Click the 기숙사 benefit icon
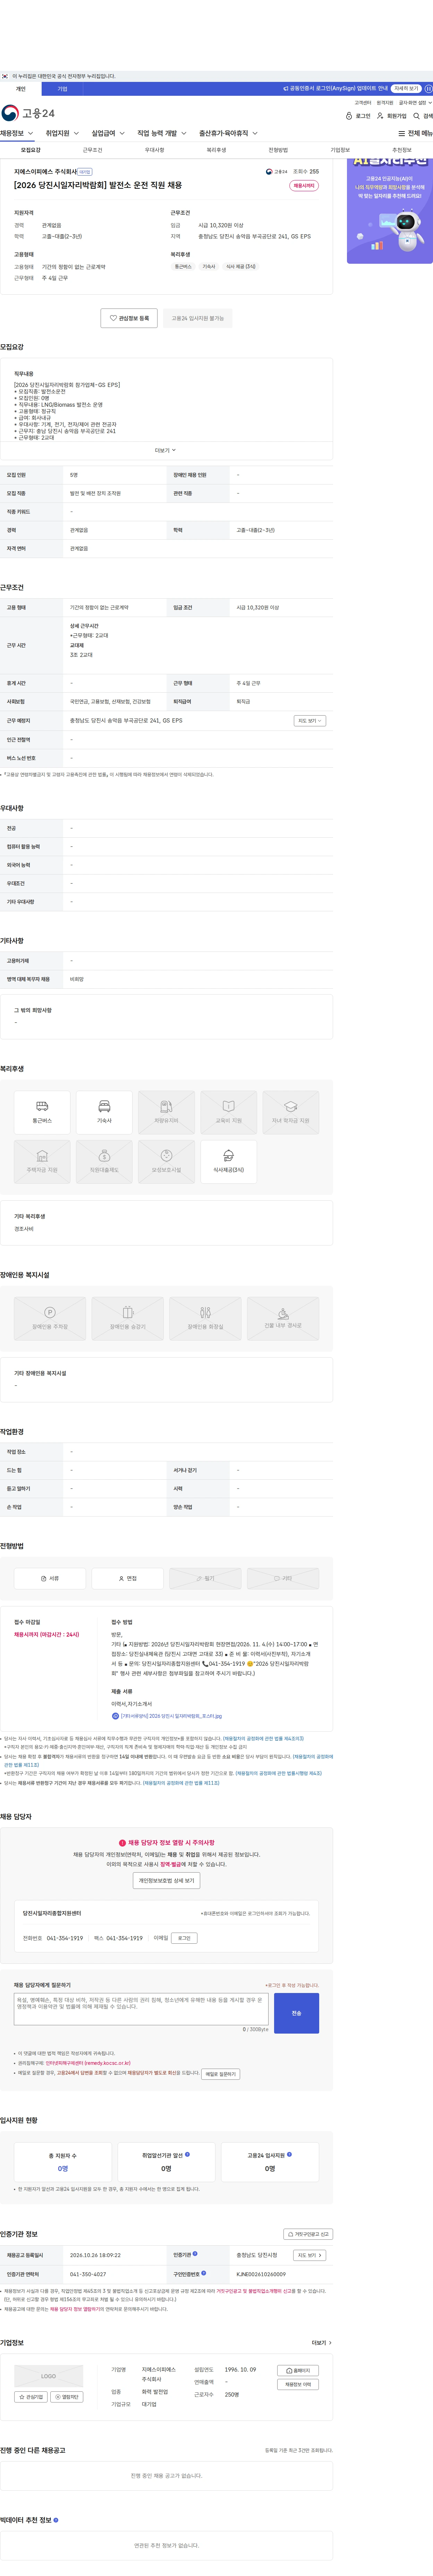The image size is (433, 2576). click(104, 1112)
